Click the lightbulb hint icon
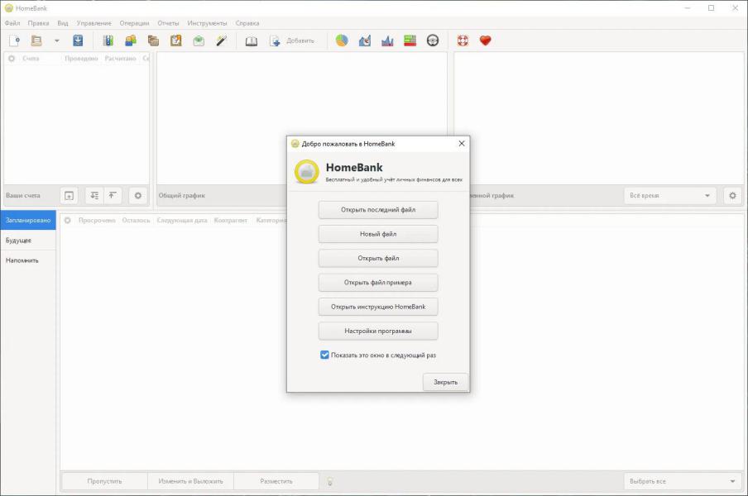 (x=329, y=482)
